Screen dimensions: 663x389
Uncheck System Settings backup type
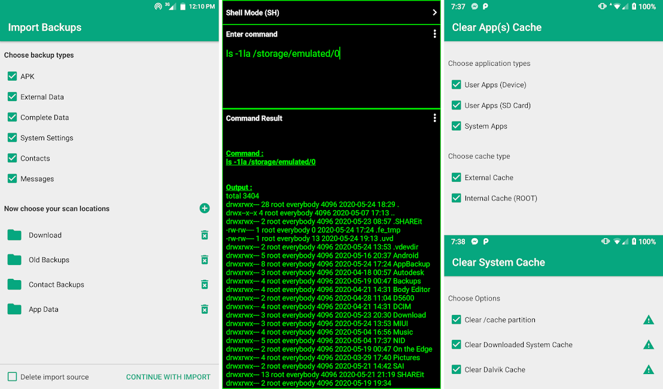(12, 138)
